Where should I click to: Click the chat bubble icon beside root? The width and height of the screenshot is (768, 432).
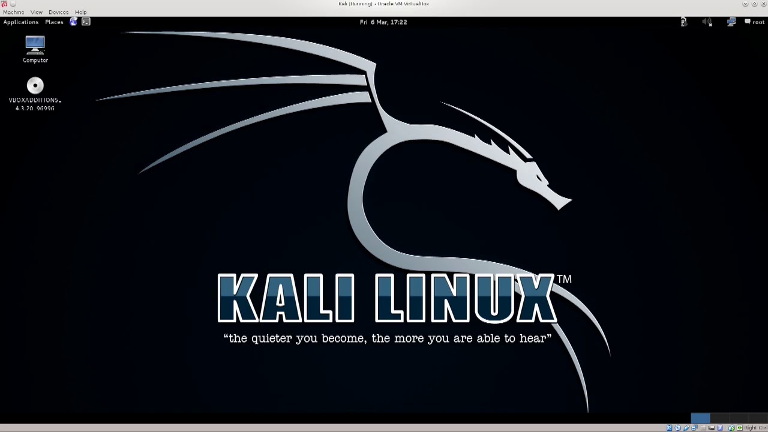pyautogui.click(x=748, y=22)
